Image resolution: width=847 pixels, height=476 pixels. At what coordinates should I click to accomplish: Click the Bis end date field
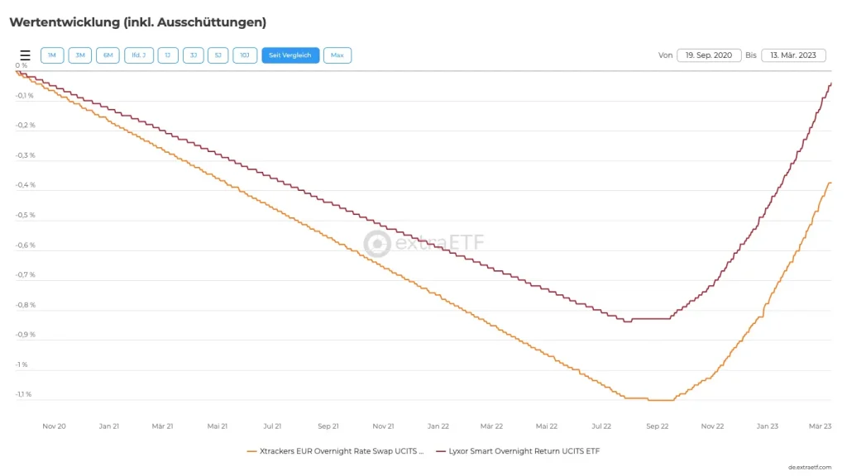pos(793,55)
